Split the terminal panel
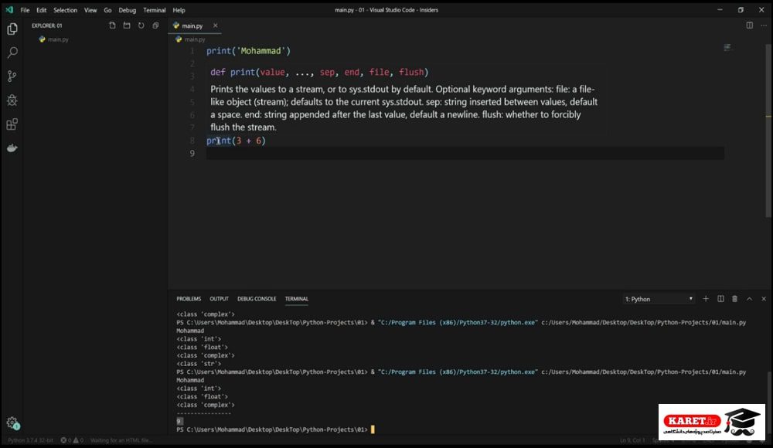The width and height of the screenshot is (773, 448). [x=720, y=299]
